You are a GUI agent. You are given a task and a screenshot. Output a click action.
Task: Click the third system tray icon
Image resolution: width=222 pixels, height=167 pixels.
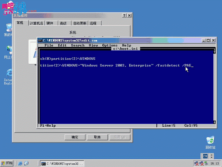pos(206,163)
